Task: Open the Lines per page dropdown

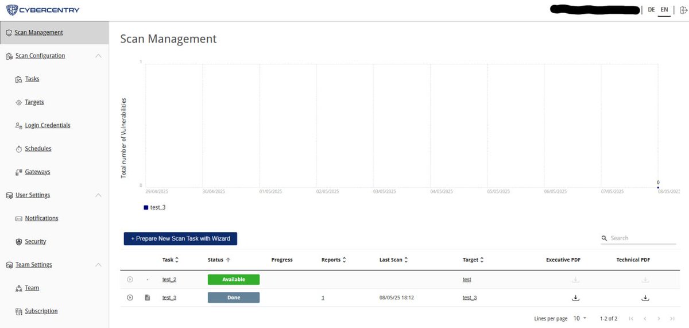Action: coord(580,318)
